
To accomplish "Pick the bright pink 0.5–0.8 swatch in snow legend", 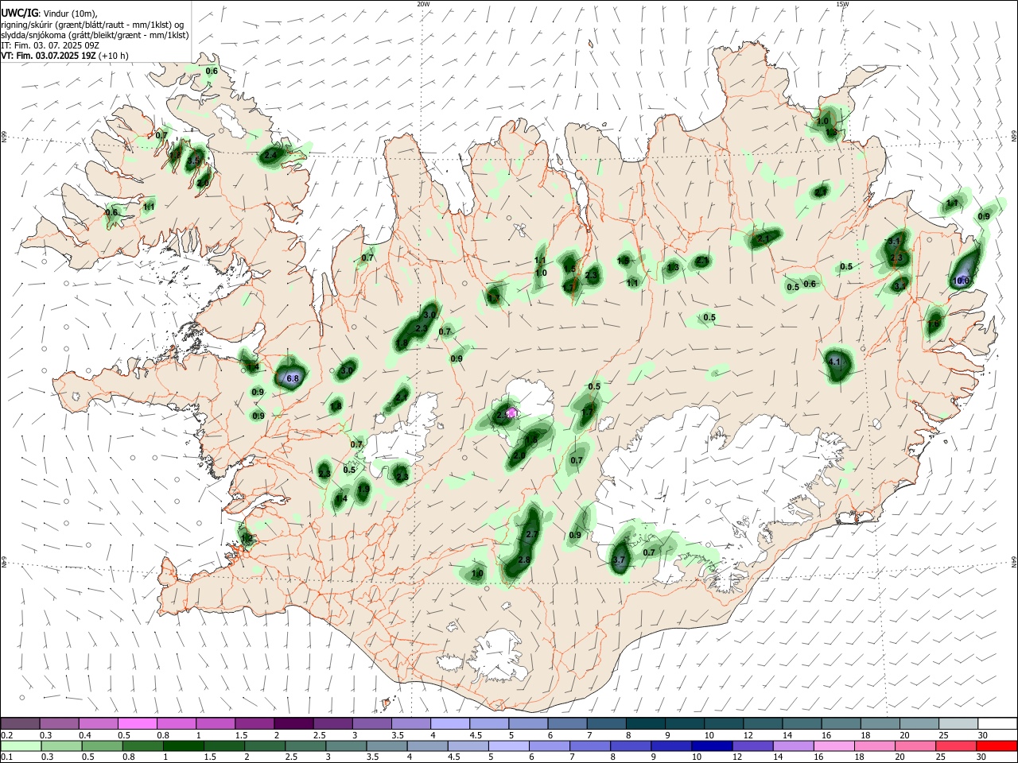I will [138, 723].
